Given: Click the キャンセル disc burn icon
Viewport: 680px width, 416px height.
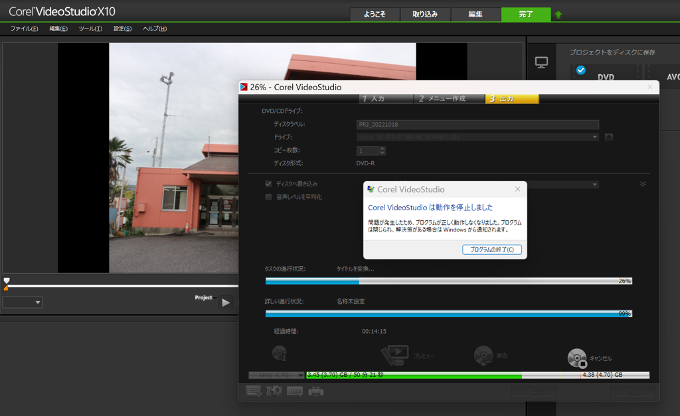Looking at the screenshot, I should [x=576, y=358].
